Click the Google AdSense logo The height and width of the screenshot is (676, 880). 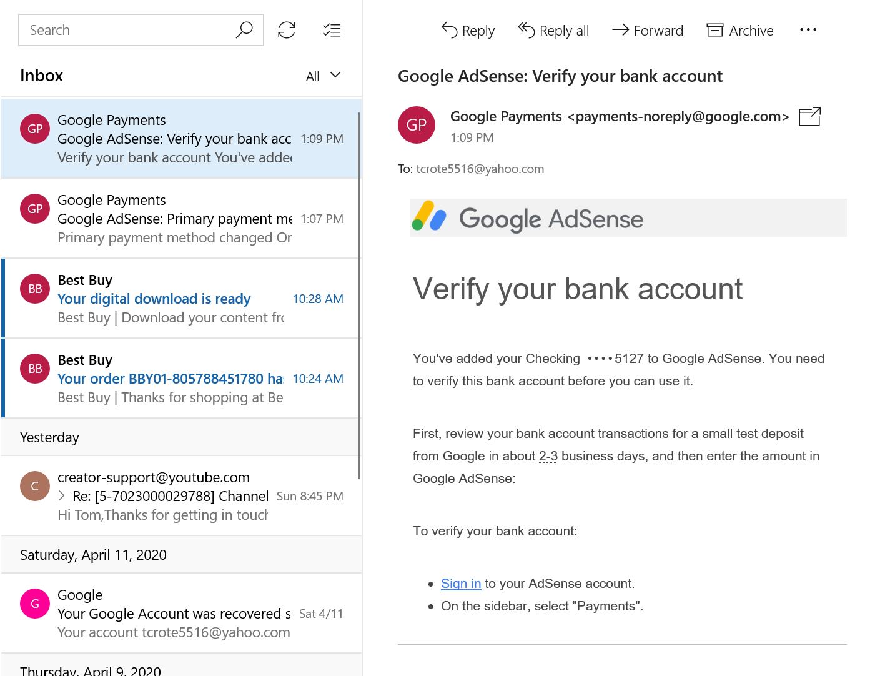[x=528, y=218]
